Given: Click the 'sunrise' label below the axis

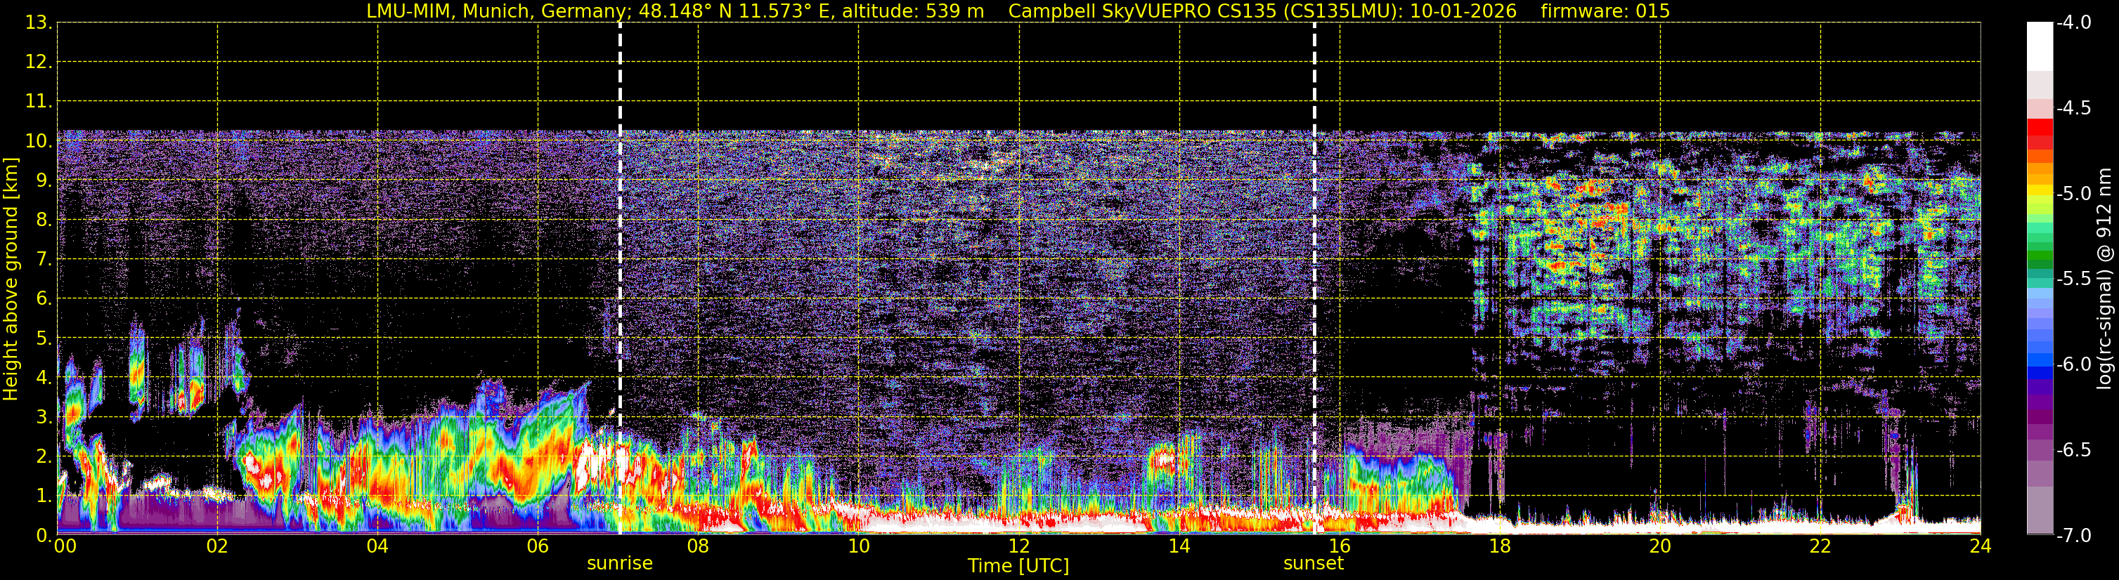Looking at the screenshot, I should (x=619, y=564).
